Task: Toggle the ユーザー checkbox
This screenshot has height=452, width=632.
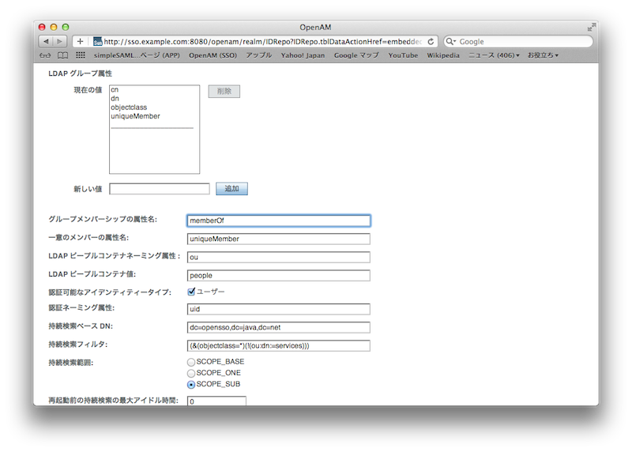Action: [191, 292]
